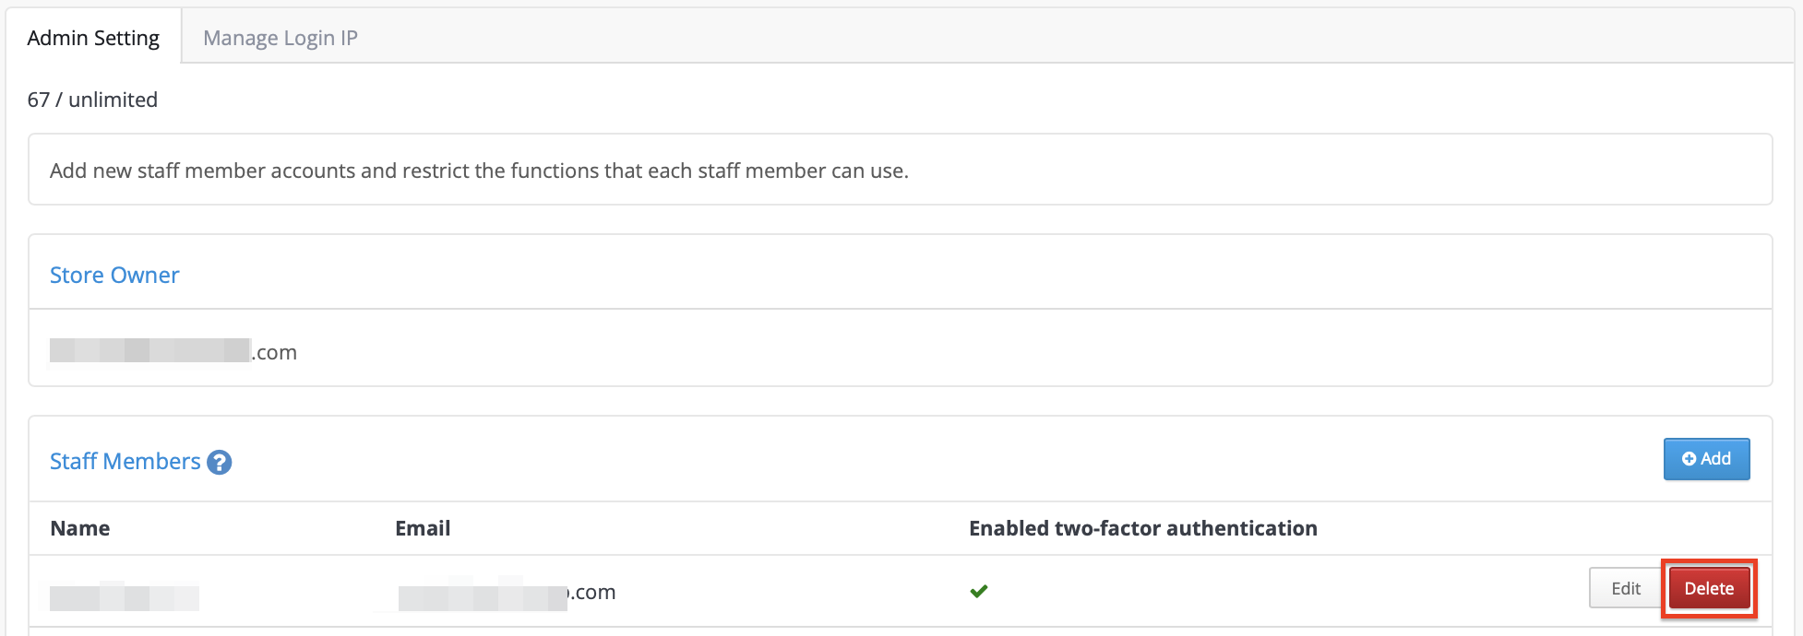Click Enabled two-factor authentication column header

point(1143,528)
